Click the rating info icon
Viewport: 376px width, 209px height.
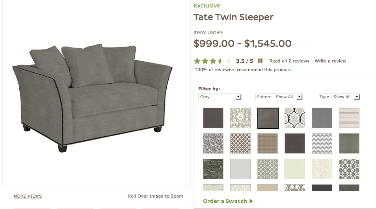(x=260, y=61)
